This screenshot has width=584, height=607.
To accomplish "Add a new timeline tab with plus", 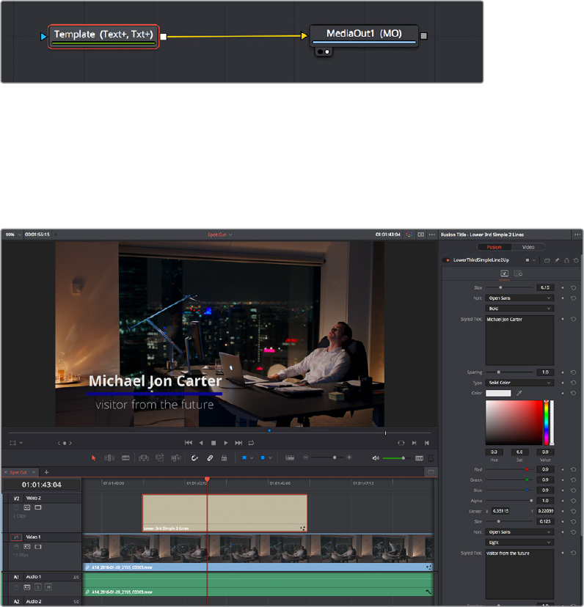I will (46, 472).
